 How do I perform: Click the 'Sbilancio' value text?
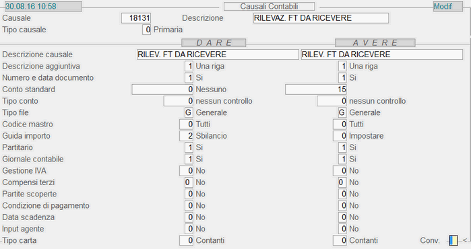click(211, 136)
